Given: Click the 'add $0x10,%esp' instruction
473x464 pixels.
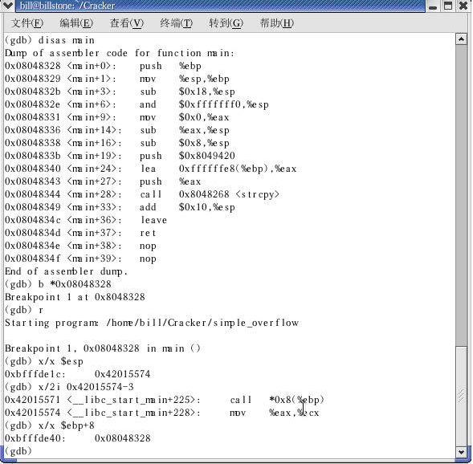Looking at the screenshot, I should tap(187, 207).
